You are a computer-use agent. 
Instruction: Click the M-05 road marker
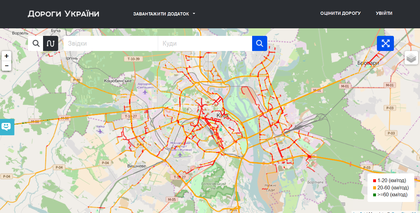[x=172, y=199]
